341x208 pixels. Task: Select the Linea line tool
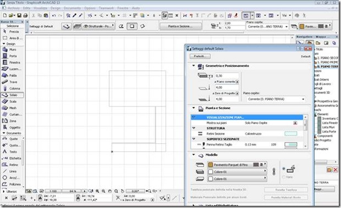pos(12,171)
